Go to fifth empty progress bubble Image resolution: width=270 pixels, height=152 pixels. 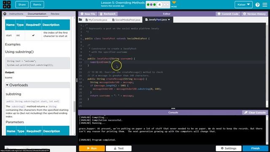tap(165, 5)
